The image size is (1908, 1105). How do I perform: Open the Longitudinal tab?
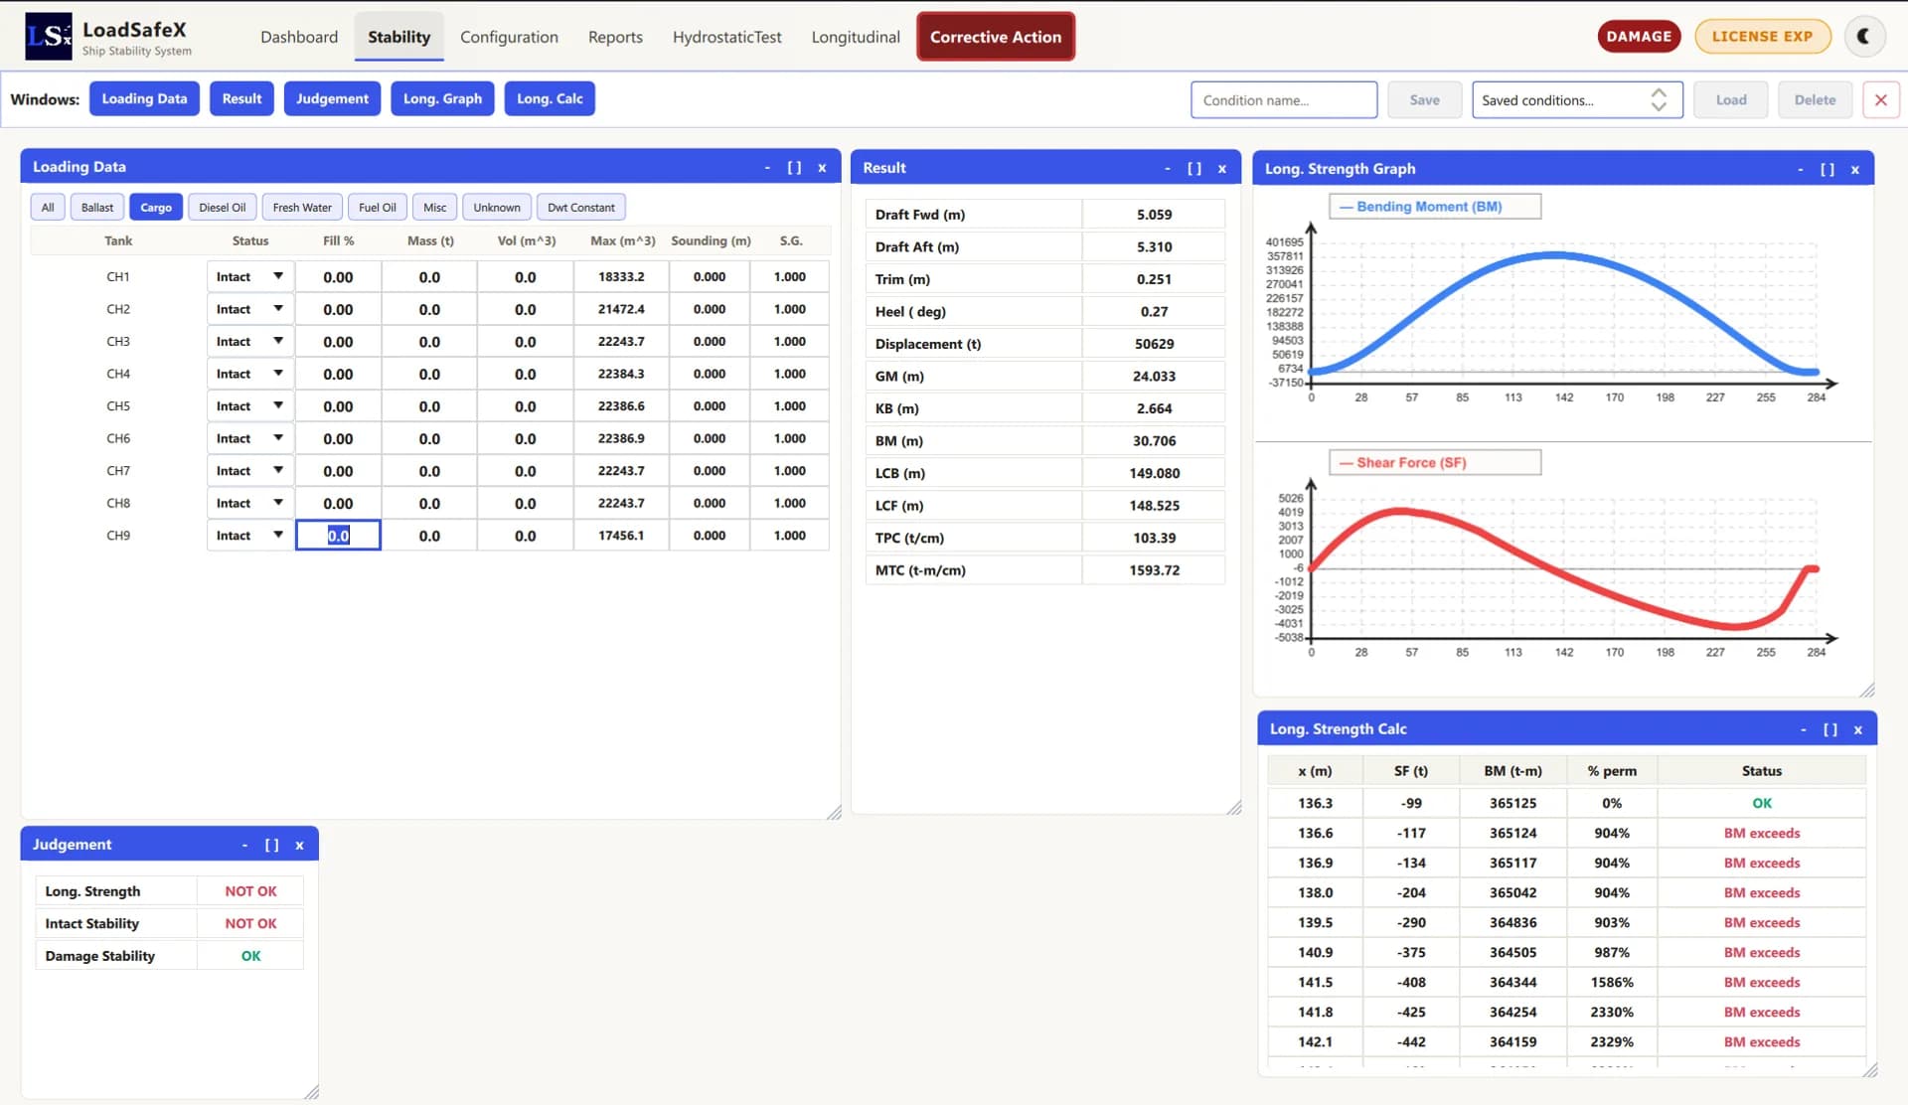click(x=856, y=37)
